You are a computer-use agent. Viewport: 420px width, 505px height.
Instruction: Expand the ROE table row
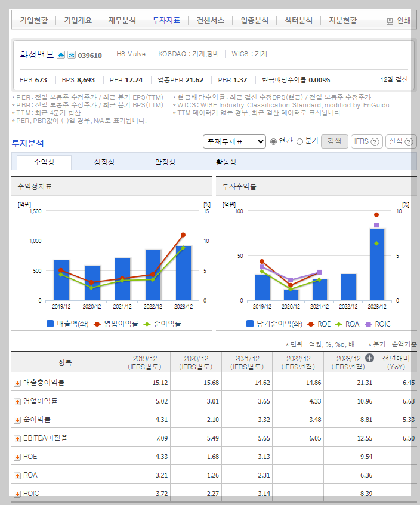click(x=17, y=457)
